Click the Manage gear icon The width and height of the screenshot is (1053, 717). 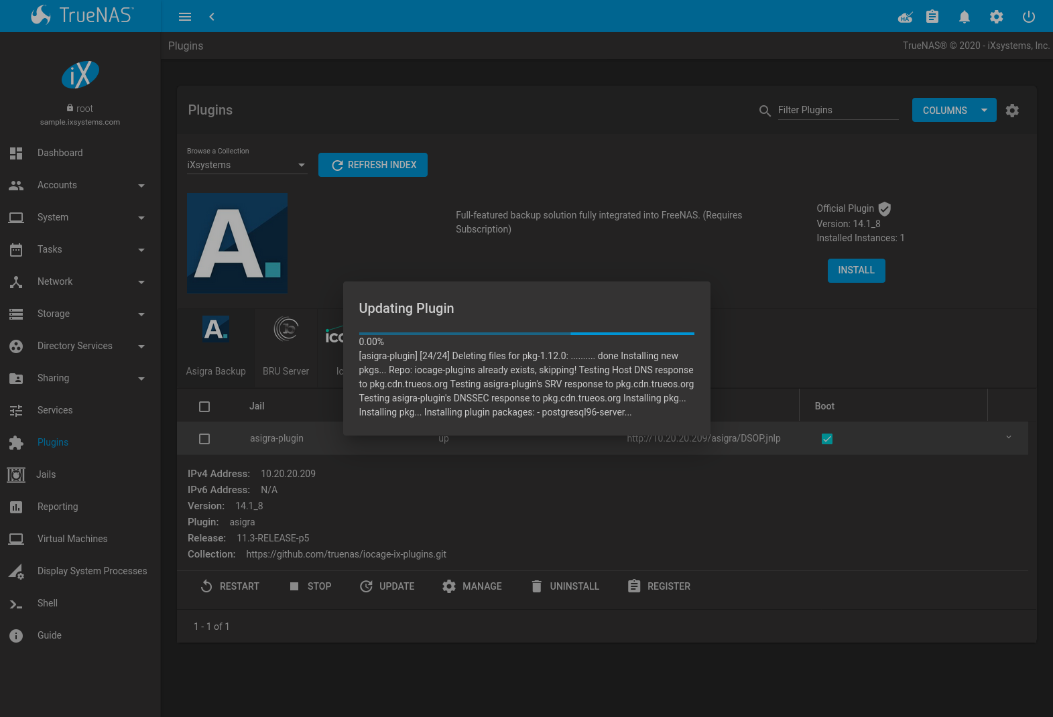point(449,586)
